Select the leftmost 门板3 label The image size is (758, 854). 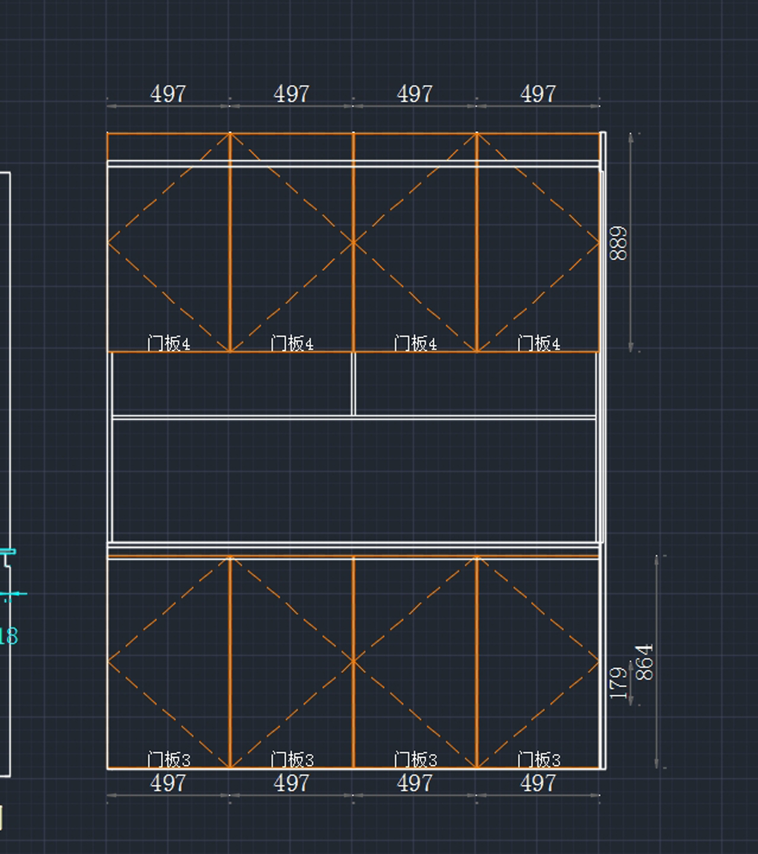[x=169, y=759]
